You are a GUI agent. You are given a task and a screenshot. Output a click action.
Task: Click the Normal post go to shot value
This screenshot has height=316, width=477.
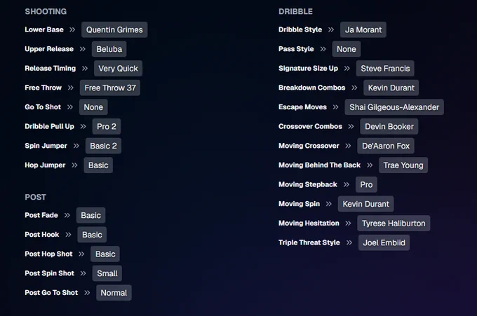click(x=114, y=293)
